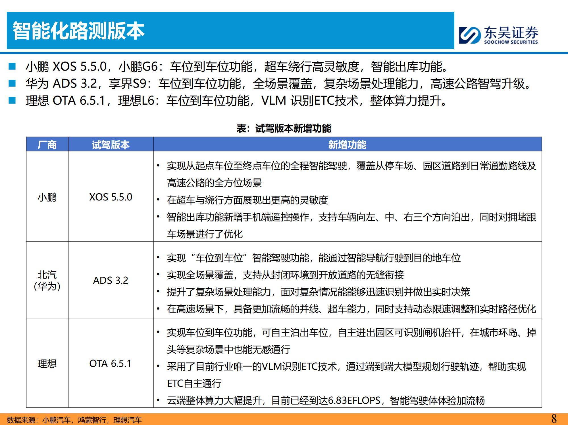
Task: Click the 新增功能 column header
Action: tap(347, 145)
